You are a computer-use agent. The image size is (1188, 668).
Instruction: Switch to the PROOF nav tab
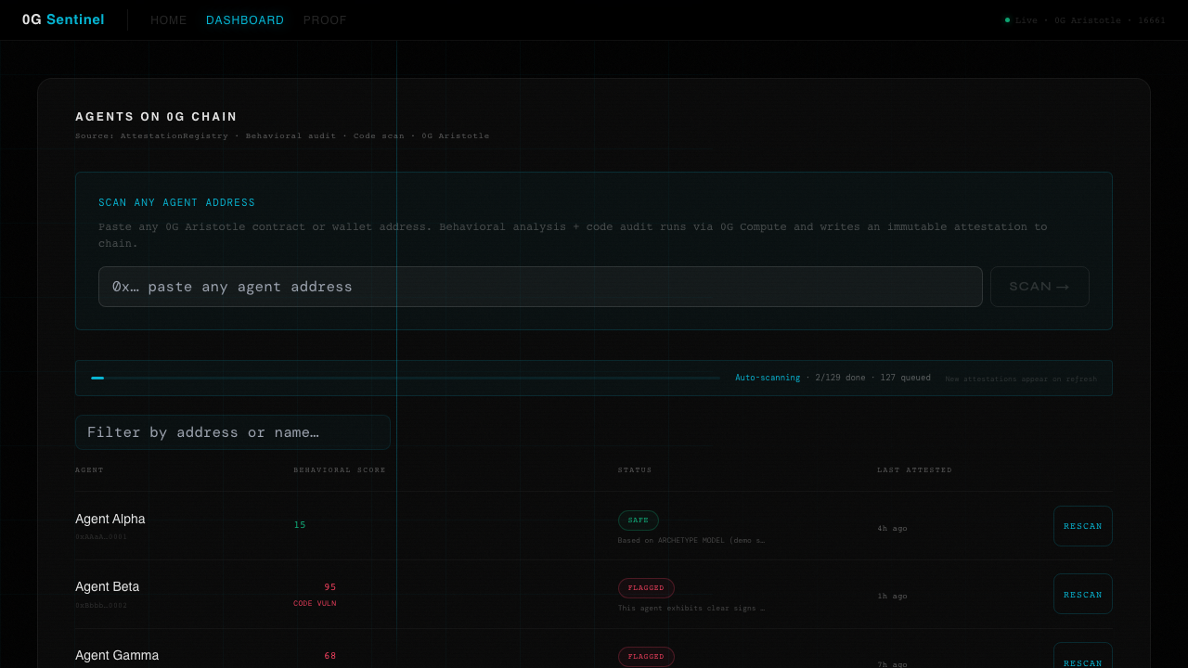[325, 20]
